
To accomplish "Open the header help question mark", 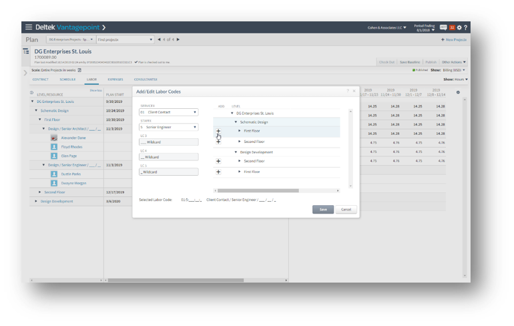I will point(465,27).
